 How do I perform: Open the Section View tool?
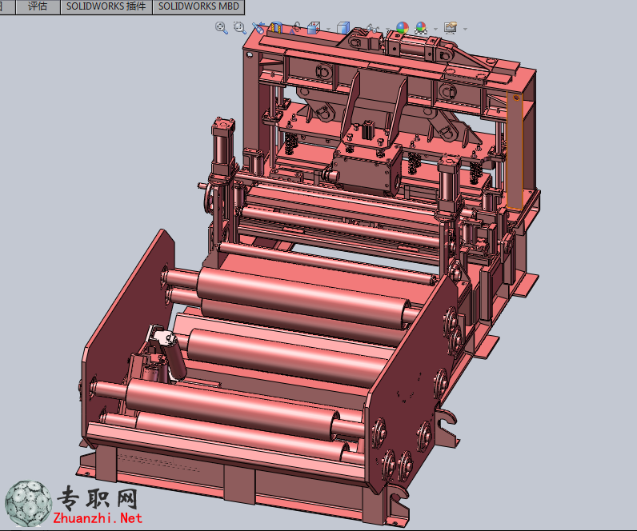(276, 28)
